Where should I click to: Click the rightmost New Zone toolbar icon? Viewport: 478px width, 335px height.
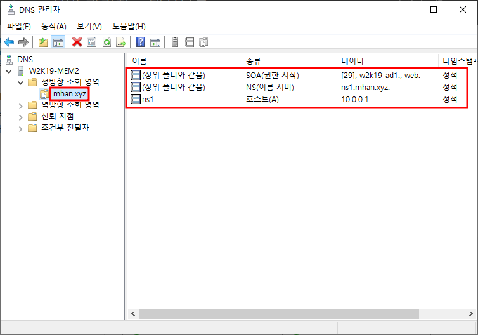203,42
